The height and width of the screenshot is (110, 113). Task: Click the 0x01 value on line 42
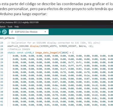click(x=47, y=105)
